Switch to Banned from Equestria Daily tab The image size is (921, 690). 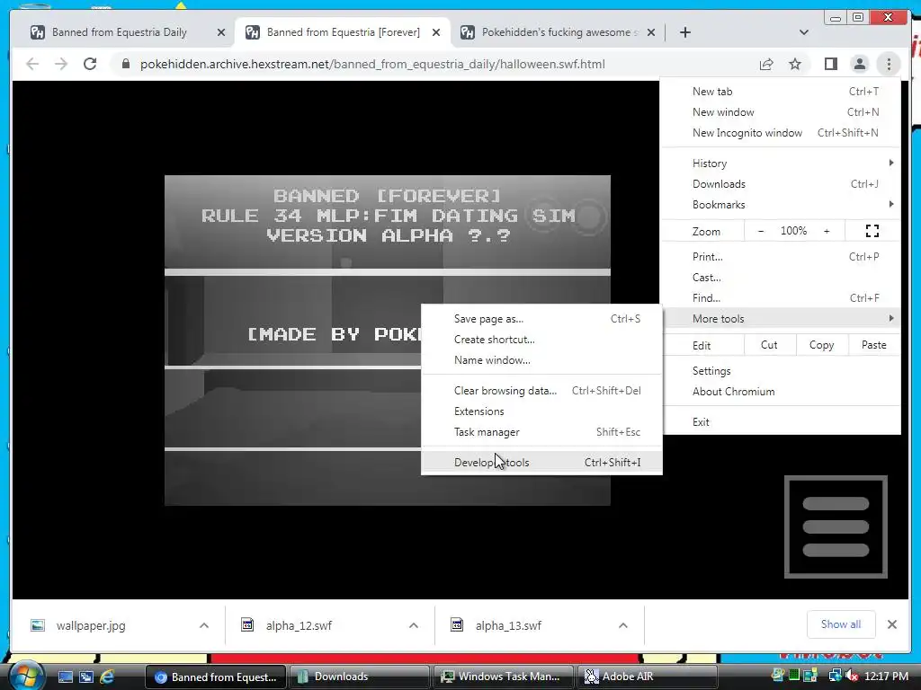pyautogui.click(x=120, y=32)
